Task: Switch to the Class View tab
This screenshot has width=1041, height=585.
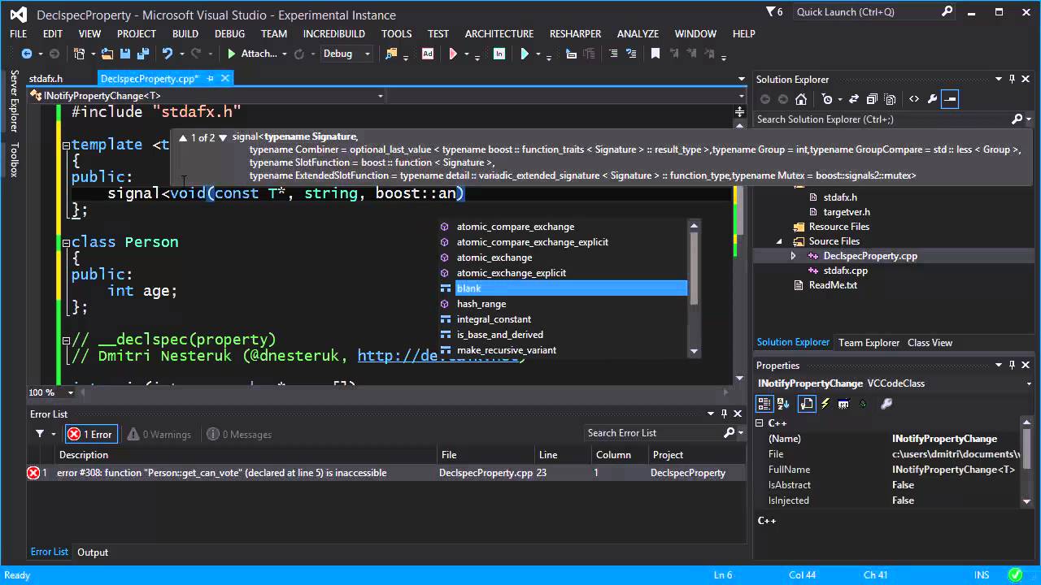Action: pos(930,343)
